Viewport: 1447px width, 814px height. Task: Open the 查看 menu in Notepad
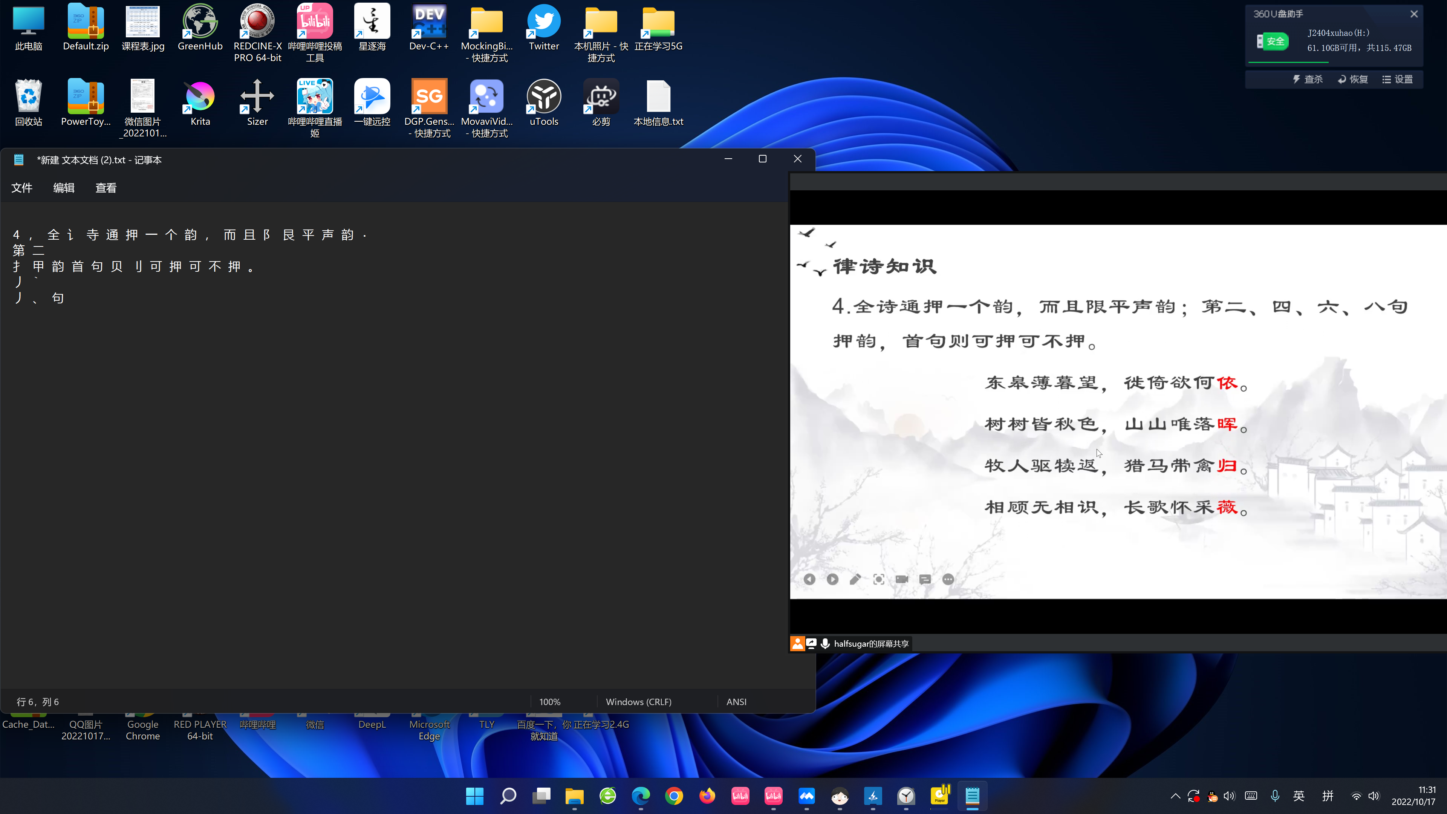tap(106, 188)
